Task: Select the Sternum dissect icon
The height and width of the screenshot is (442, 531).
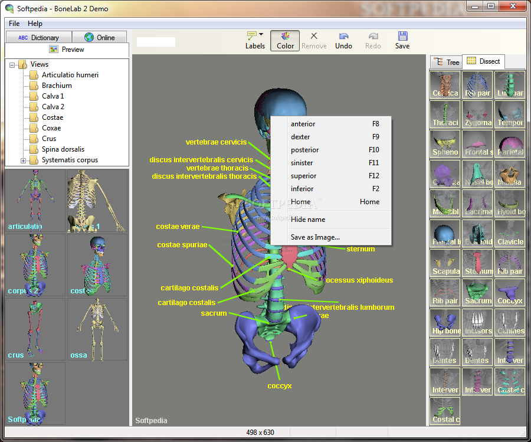Action: tap(477, 263)
